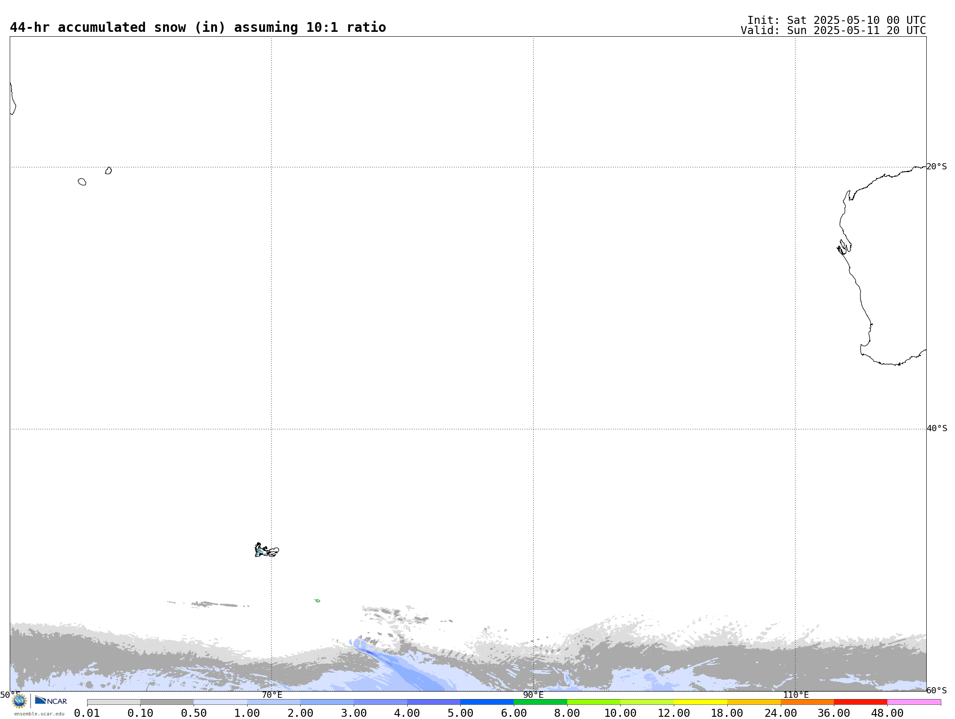
Task: Open the ensemble.ucar.edu link text
Action: coord(39,714)
